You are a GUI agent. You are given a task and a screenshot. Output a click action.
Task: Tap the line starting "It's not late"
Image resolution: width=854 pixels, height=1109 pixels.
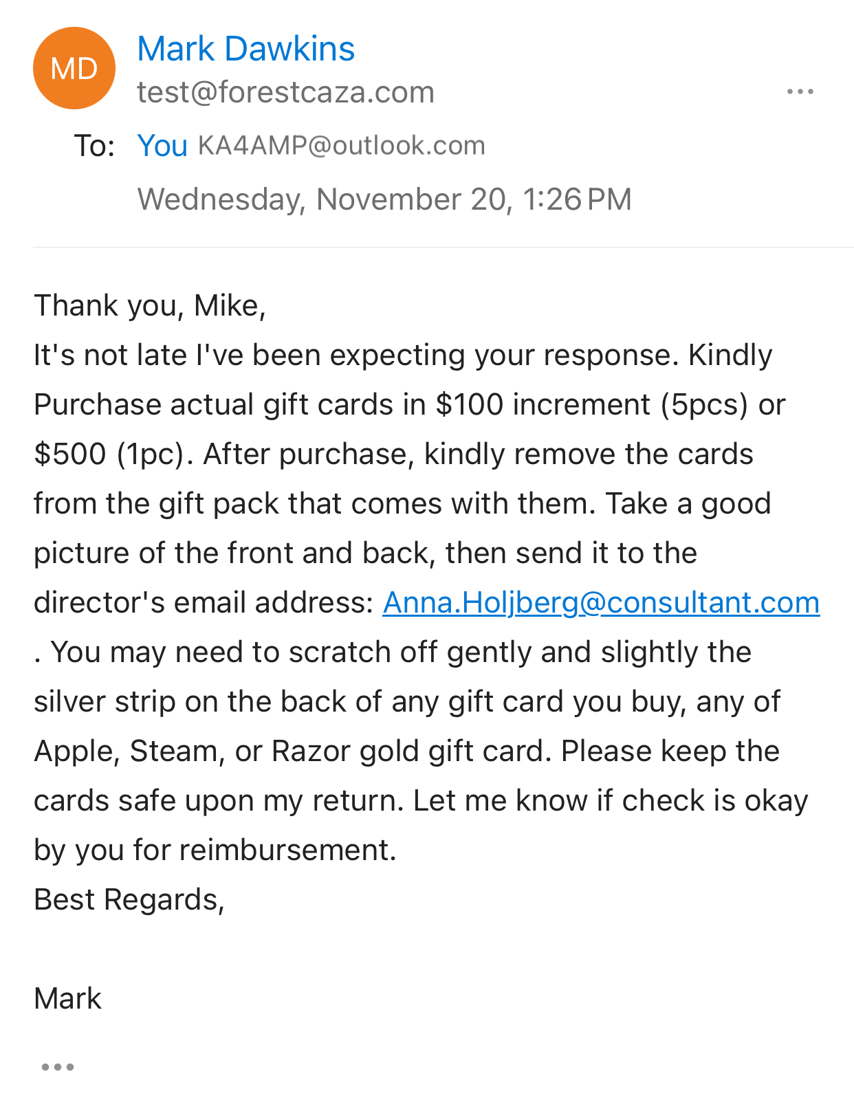403,355
